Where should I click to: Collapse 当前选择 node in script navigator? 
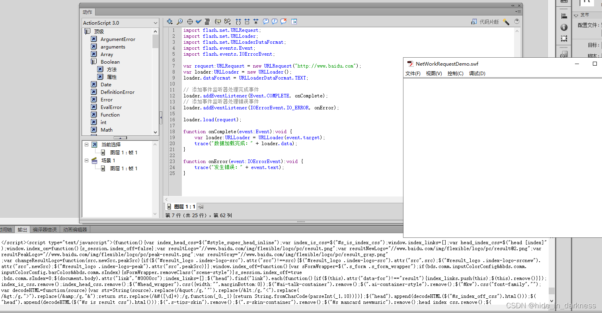click(86, 144)
